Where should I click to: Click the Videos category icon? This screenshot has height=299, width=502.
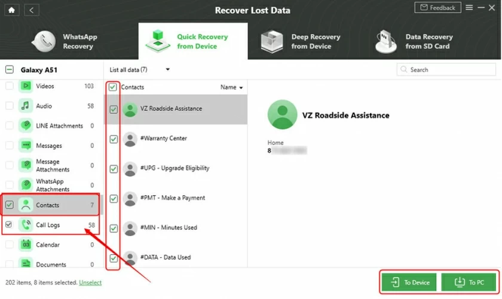click(26, 87)
